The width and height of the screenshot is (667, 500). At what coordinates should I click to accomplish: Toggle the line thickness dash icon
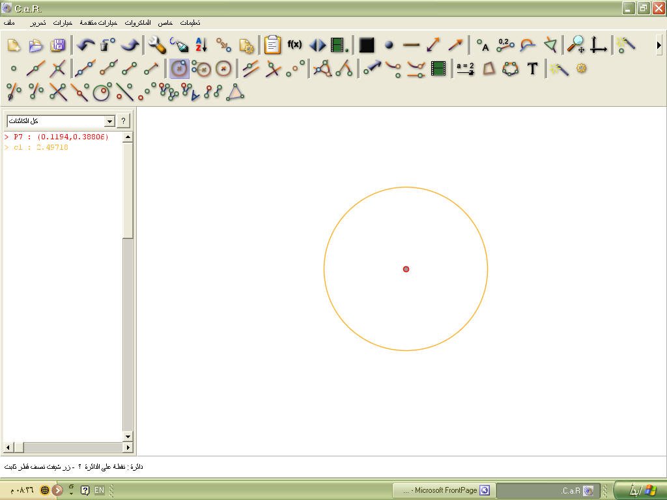coord(411,45)
